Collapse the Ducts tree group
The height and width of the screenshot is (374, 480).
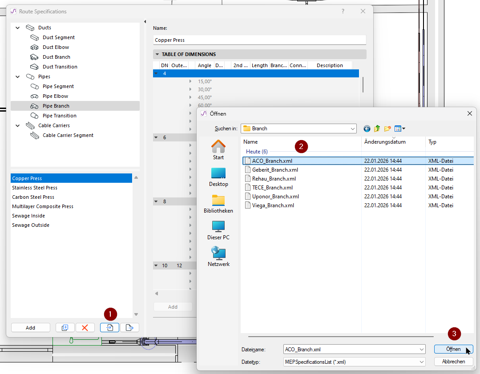[x=18, y=28]
